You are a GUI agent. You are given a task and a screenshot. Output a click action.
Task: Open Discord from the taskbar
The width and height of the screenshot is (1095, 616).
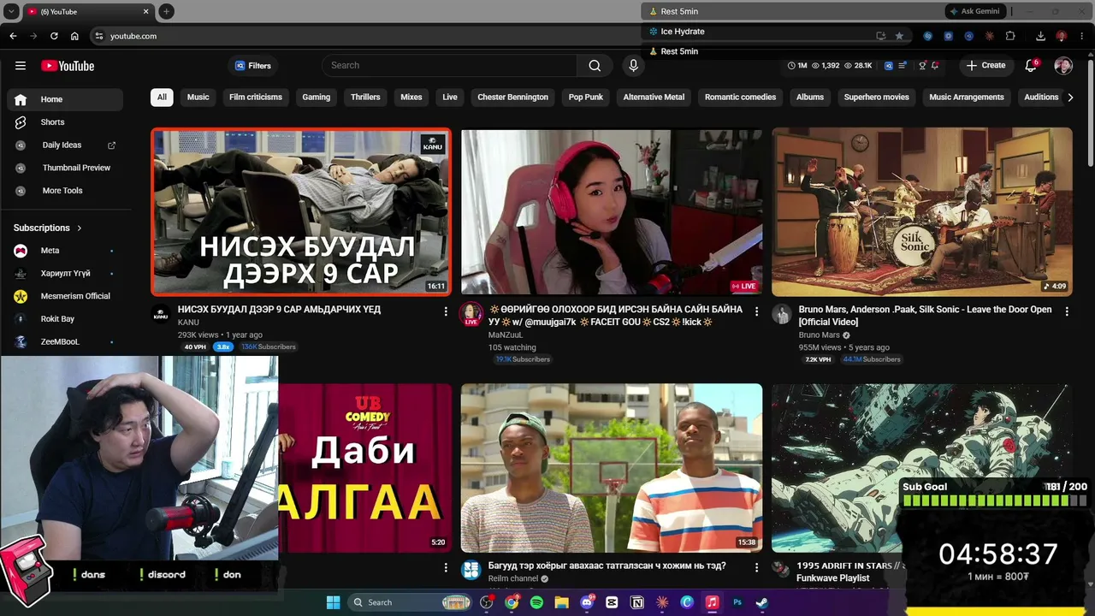point(587,602)
